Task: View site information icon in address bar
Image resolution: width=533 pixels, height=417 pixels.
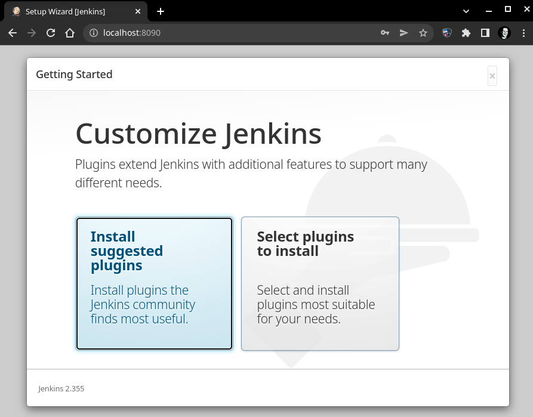Action: coord(94,33)
